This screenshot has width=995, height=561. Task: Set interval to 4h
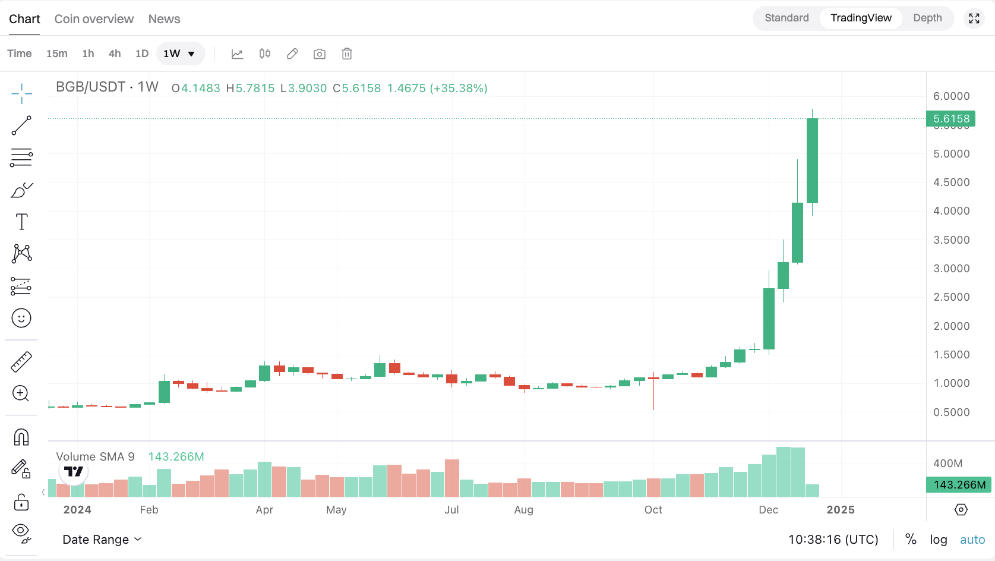tap(115, 53)
